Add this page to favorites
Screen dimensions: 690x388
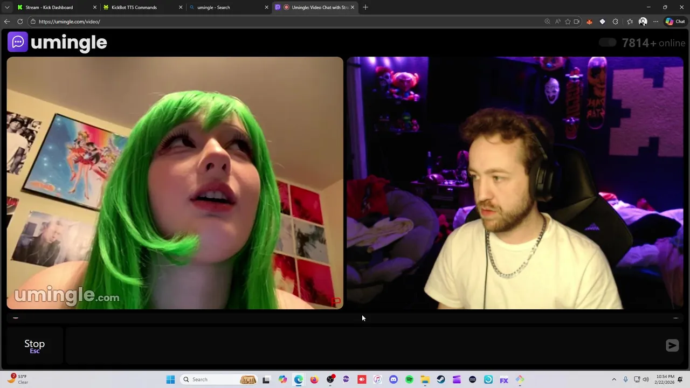click(567, 22)
